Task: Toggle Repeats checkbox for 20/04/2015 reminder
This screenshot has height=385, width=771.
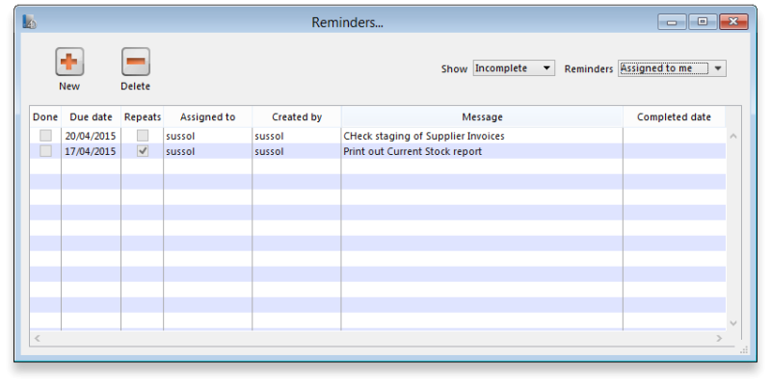Action: 143,137
